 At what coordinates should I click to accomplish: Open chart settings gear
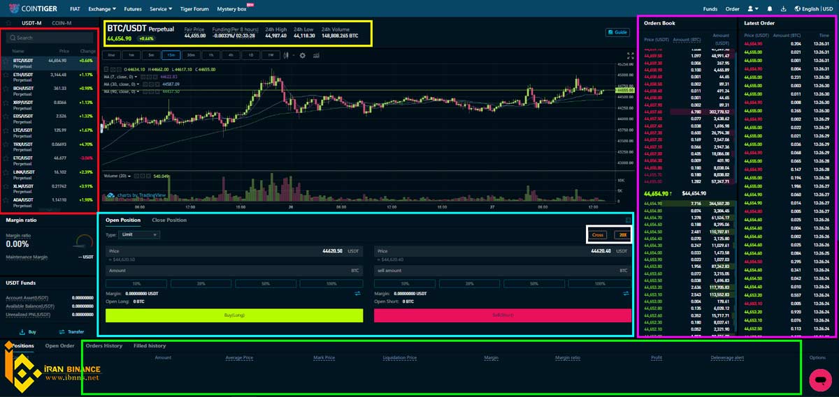[x=303, y=55]
